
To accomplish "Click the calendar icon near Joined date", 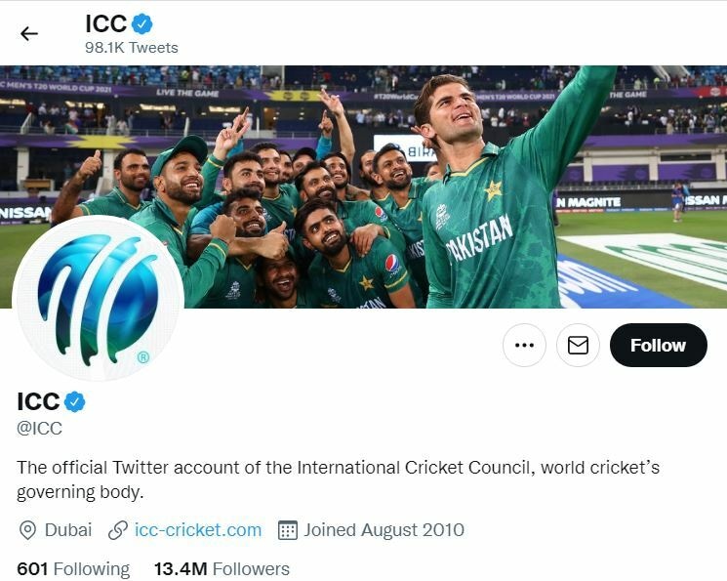I will (x=287, y=530).
